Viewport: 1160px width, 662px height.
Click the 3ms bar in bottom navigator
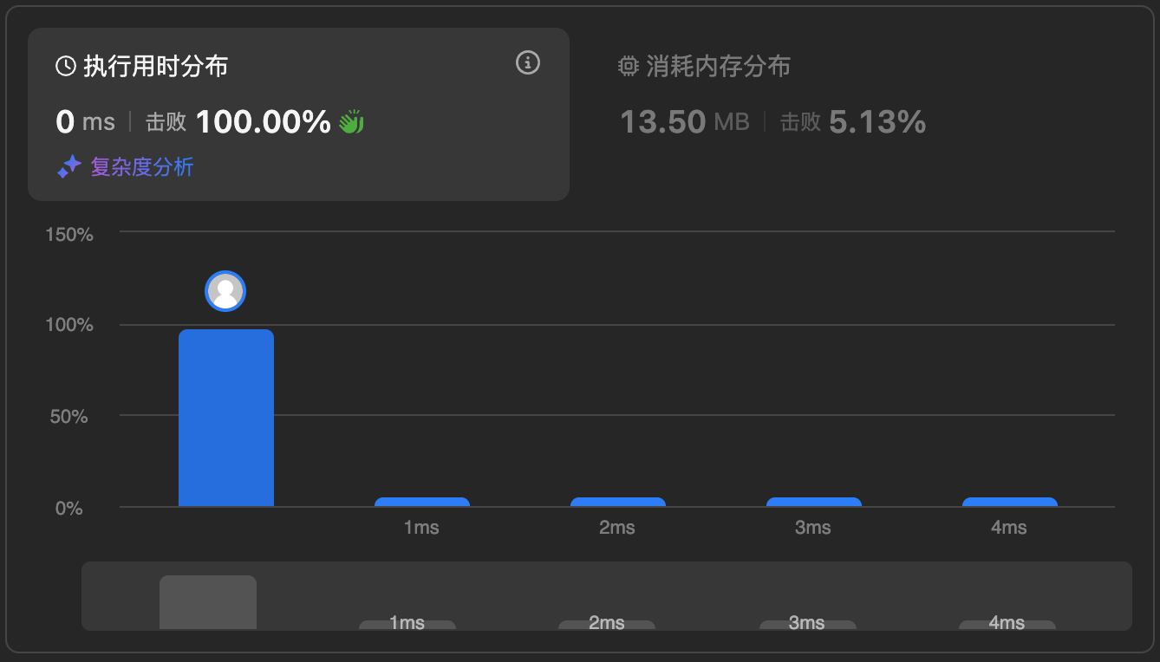[808, 625]
